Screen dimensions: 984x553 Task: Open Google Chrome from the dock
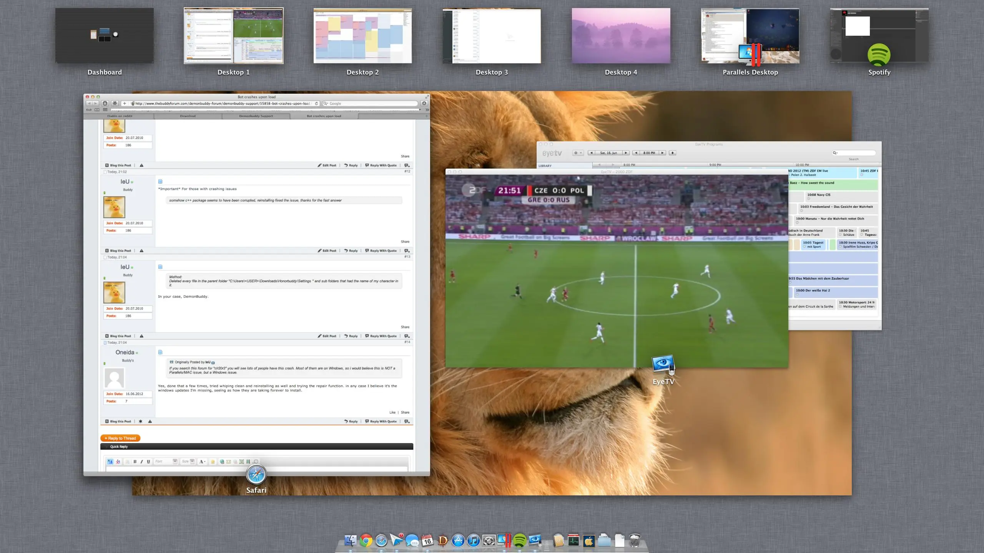[366, 541]
